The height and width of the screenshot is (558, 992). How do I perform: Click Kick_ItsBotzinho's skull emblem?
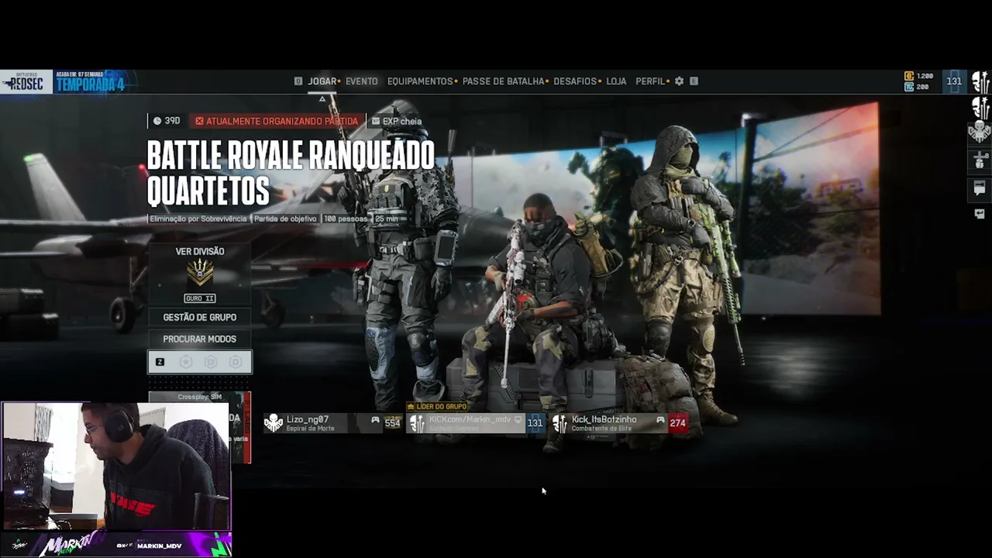click(x=560, y=423)
